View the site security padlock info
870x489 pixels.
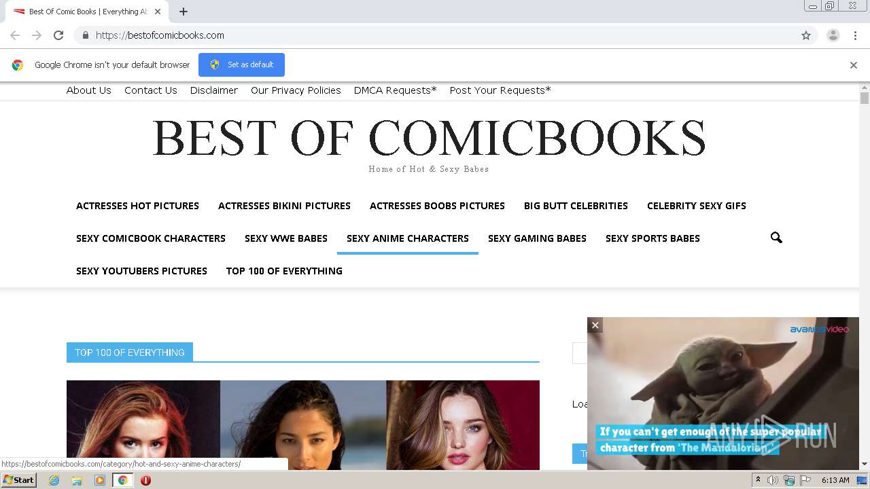coord(85,35)
